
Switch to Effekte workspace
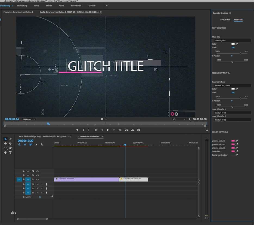[x=49, y=6]
